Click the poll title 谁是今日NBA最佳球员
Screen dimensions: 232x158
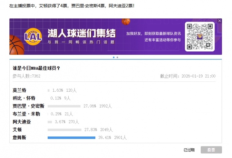point(36,68)
